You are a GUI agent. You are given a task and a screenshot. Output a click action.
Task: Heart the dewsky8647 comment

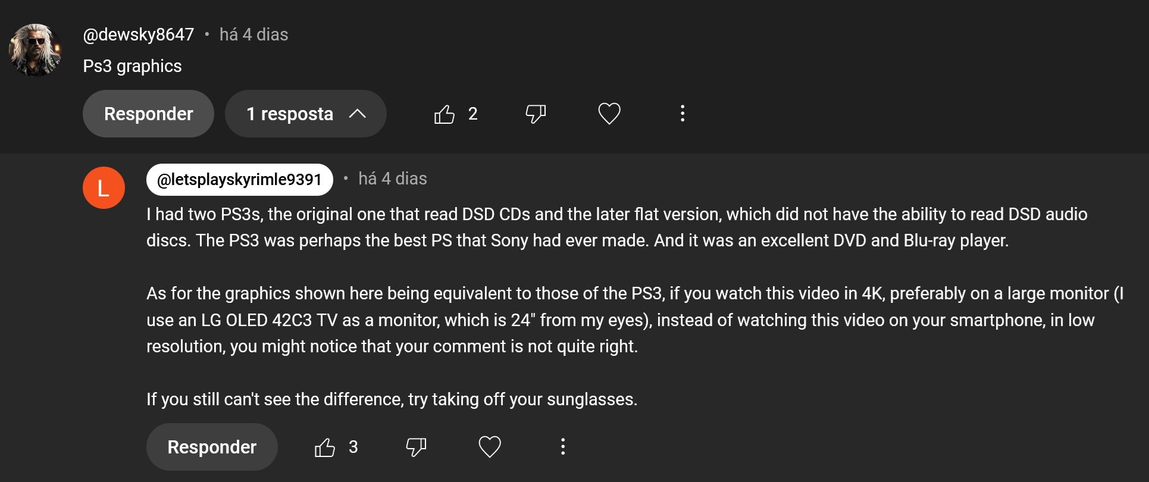click(609, 114)
